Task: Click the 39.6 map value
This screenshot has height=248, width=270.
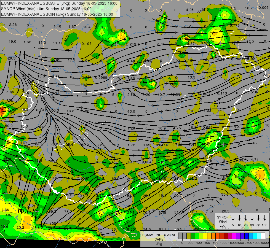Action: 100,162
